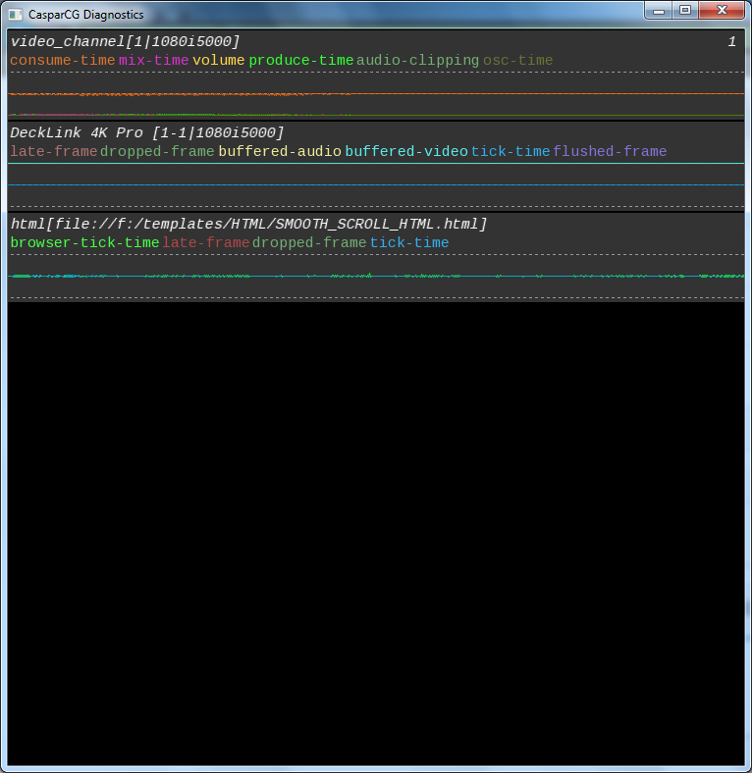The height and width of the screenshot is (773, 754).
Task: Click the mix-time legend label
Action: click(153, 60)
